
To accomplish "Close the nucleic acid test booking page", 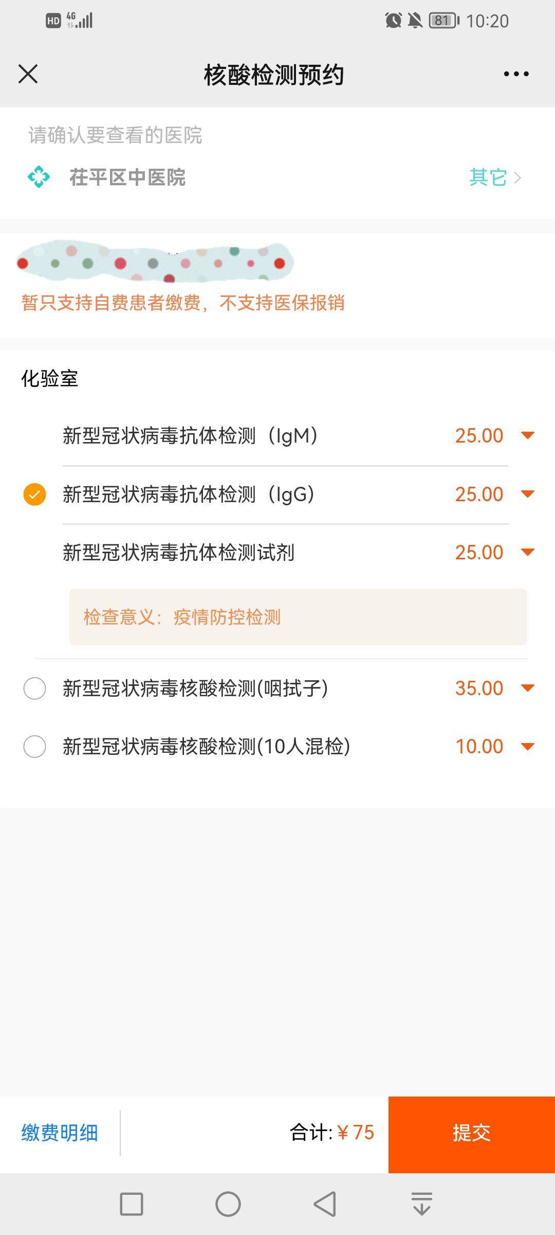I will pos(28,74).
